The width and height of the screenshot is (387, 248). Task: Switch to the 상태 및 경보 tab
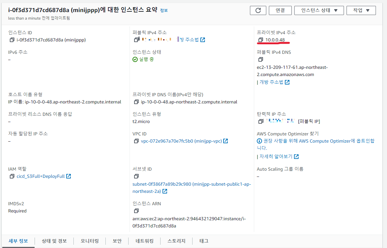[54, 241]
